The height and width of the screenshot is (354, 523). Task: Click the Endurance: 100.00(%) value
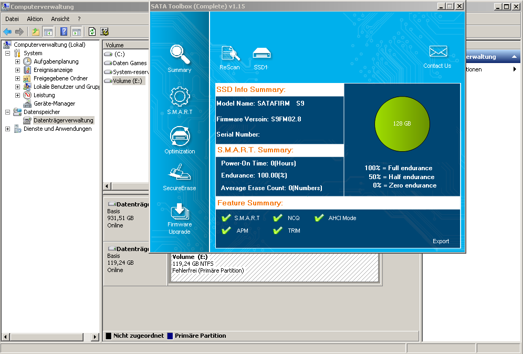[254, 175]
